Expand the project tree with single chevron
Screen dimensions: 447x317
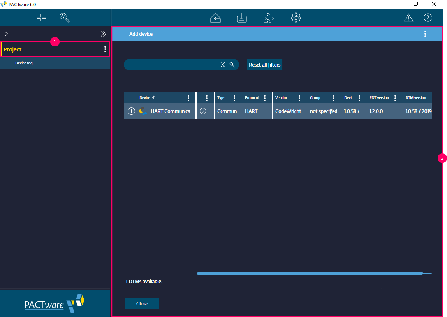click(6, 34)
